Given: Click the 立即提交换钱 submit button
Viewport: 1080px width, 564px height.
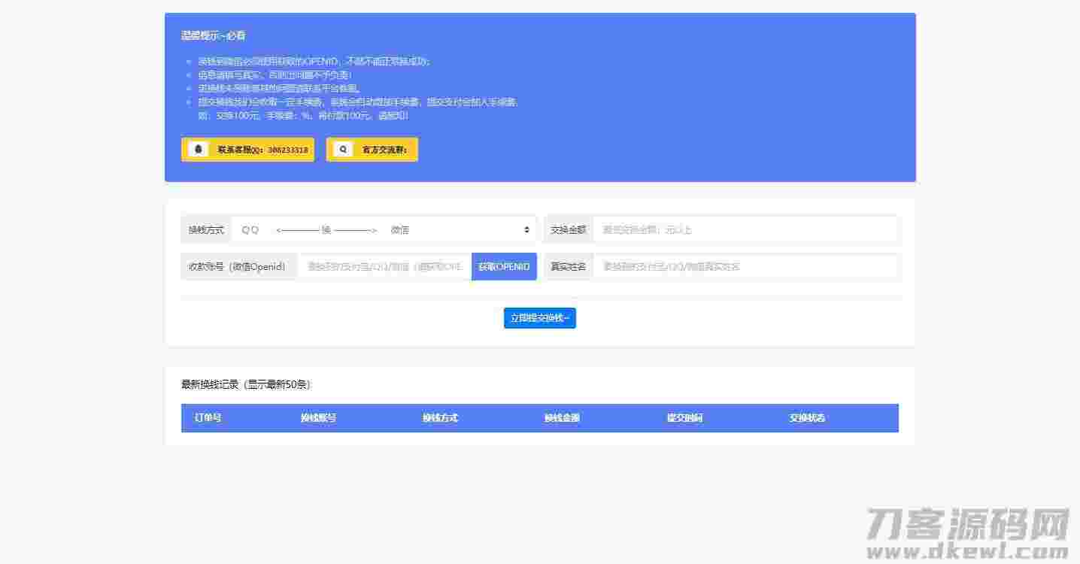Looking at the screenshot, I should click(x=539, y=317).
